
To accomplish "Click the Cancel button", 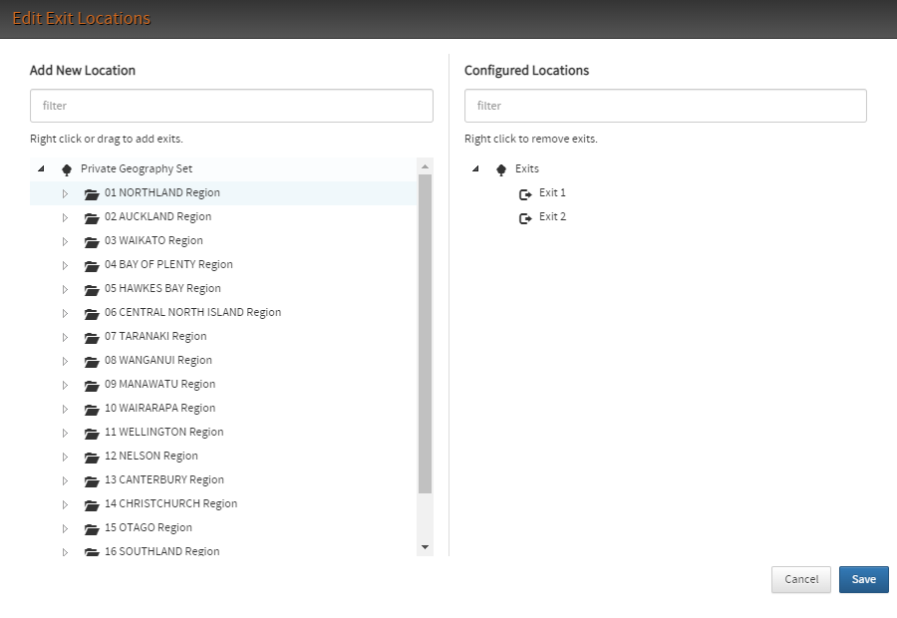I will point(800,579).
